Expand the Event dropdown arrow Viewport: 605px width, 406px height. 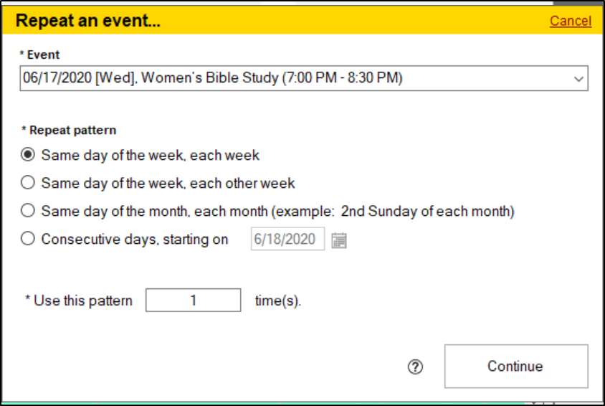pos(579,79)
